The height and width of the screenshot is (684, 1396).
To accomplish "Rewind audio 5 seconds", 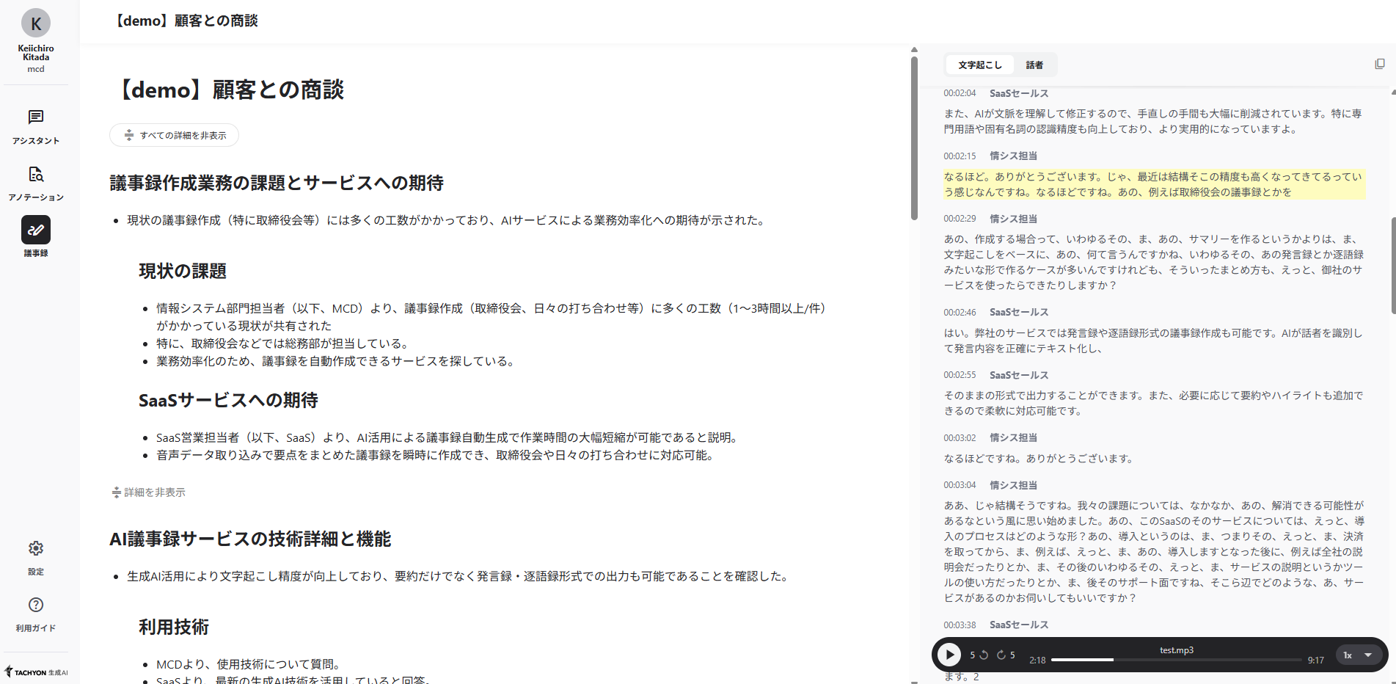I will 985,654.
